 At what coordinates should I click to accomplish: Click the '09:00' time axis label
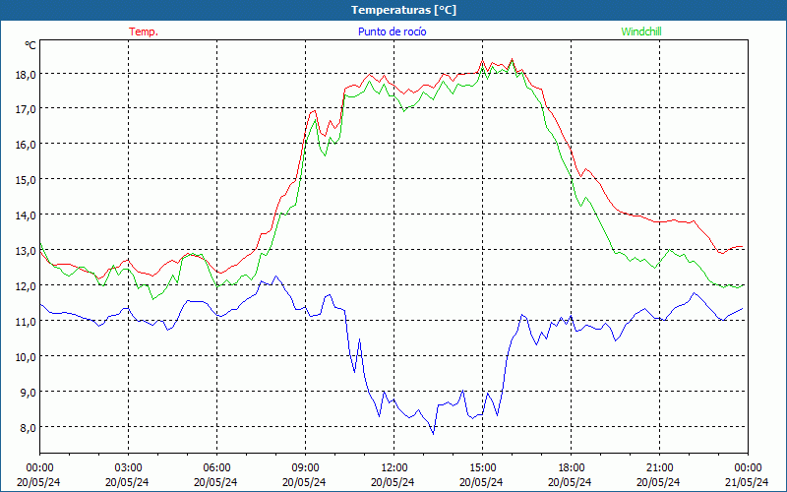[305, 468]
